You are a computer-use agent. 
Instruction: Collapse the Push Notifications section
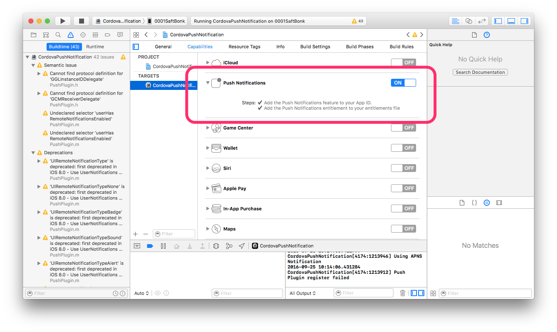(x=208, y=83)
